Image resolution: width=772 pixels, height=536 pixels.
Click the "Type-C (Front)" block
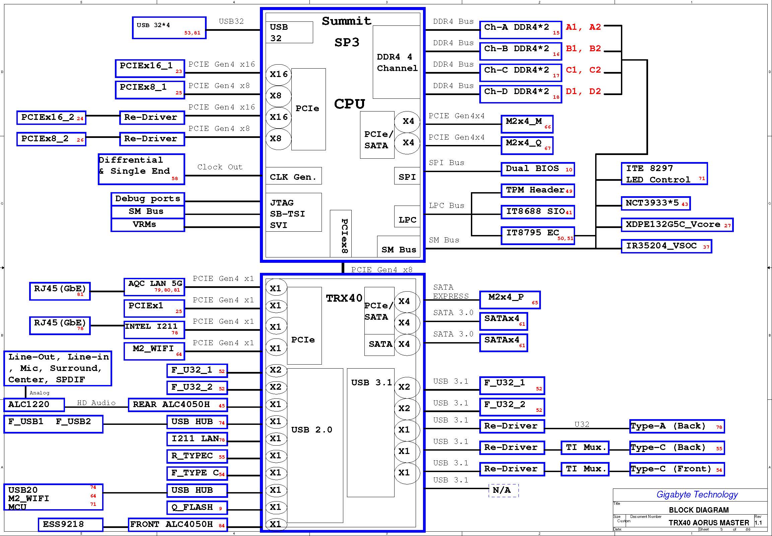coord(677,469)
